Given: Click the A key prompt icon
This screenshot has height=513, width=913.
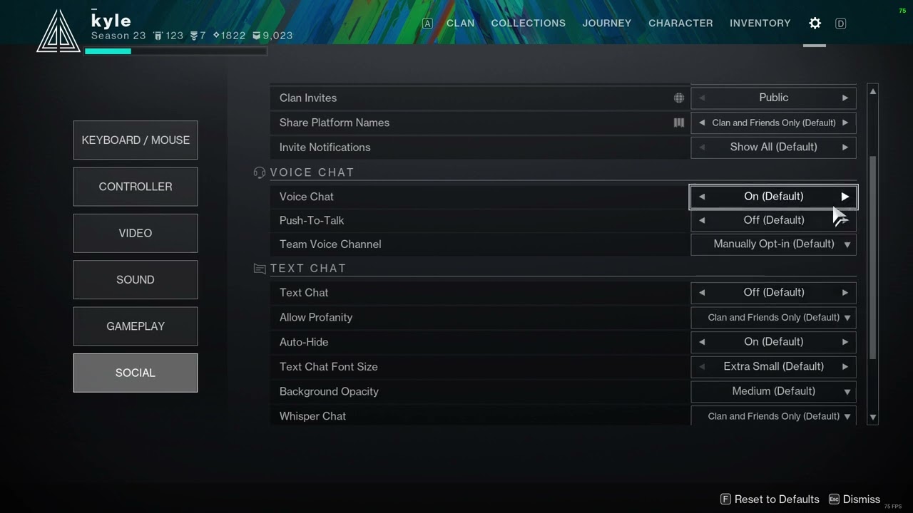Looking at the screenshot, I should pyautogui.click(x=427, y=24).
